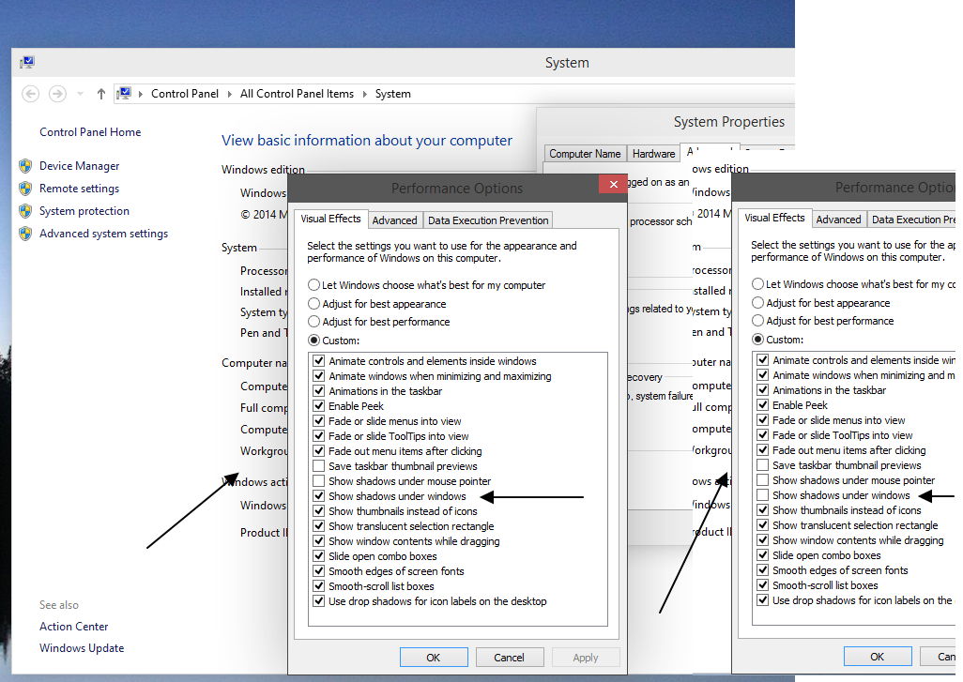
Task: Open Device Manager link
Action: click(79, 166)
